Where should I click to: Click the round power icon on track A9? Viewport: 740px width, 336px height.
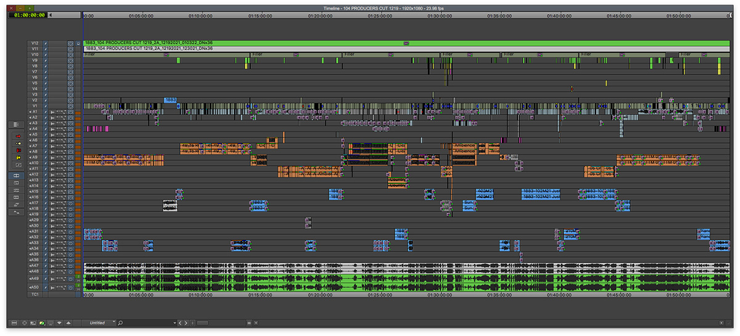click(x=70, y=157)
